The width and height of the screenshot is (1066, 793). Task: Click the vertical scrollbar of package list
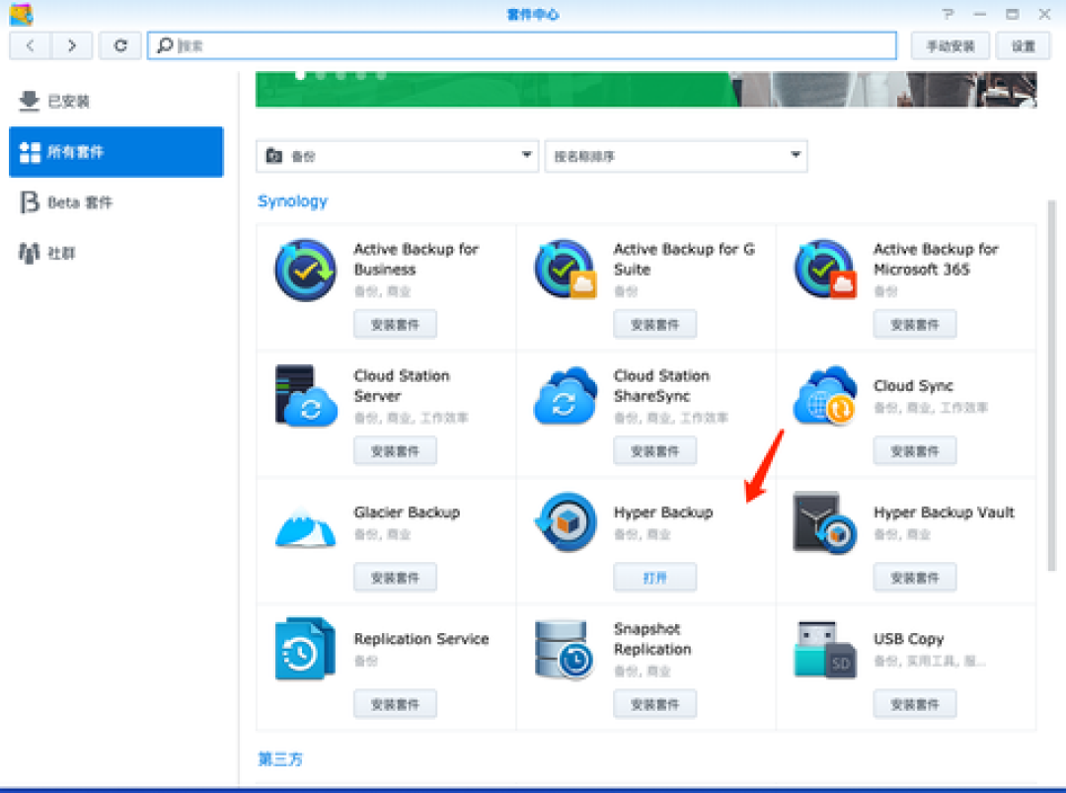[x=1052, y=385]
